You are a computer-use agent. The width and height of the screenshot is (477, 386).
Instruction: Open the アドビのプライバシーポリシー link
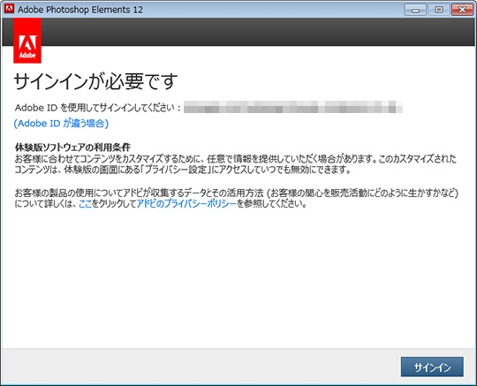186,203
